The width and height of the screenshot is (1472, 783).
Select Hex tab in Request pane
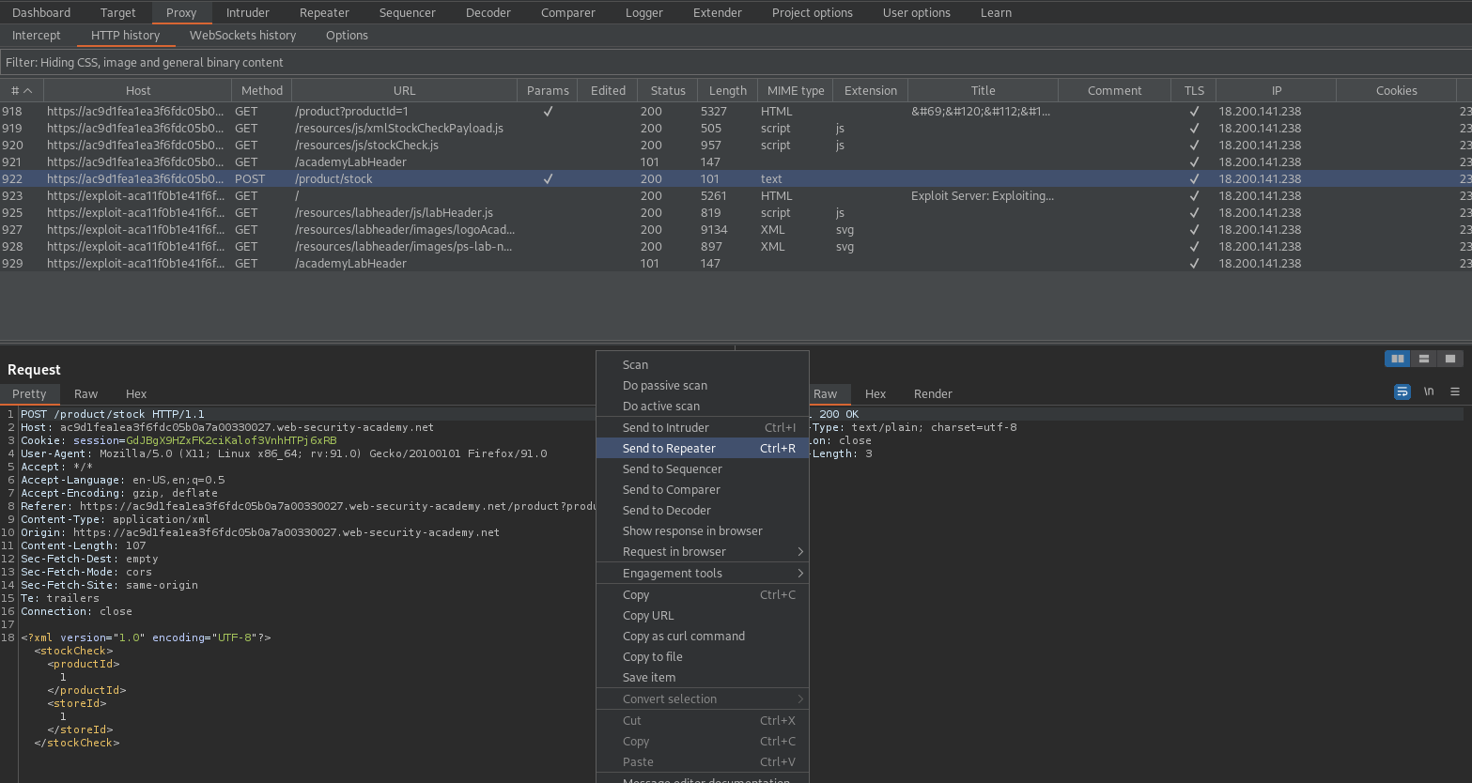tap(136, 393)
